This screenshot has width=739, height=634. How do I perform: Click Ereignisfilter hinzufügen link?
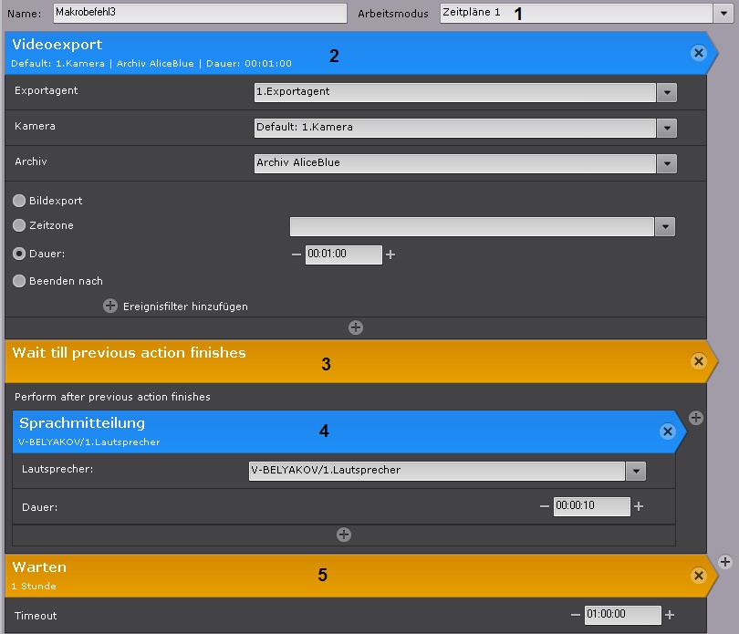point(185,307)
